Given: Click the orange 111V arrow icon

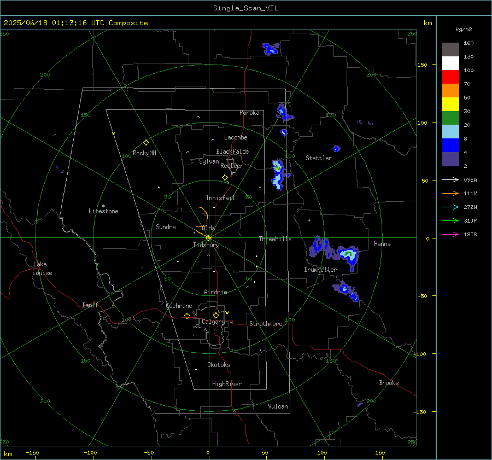Looking at the screenshot, I should pos(450,194).
